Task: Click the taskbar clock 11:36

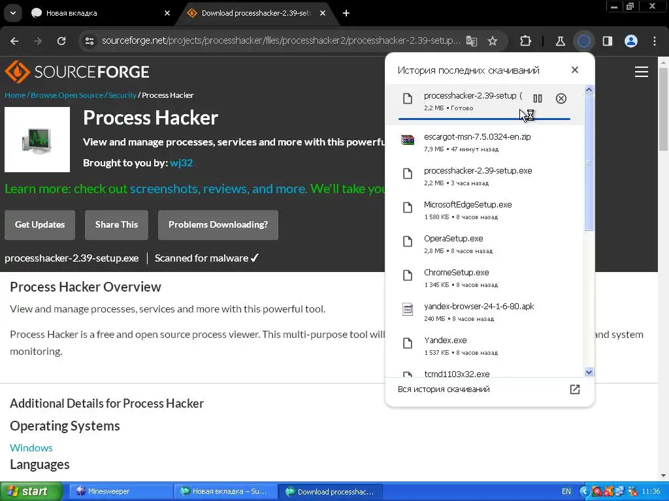Action: (651, 491)
